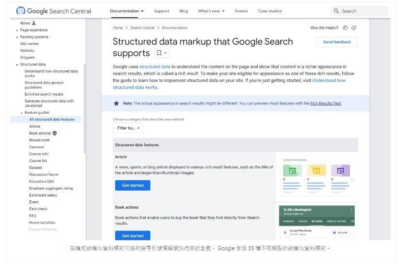Viewport: 399px width, 264px height.
Task: Open the Case studies tab
Action: [270, 11]
